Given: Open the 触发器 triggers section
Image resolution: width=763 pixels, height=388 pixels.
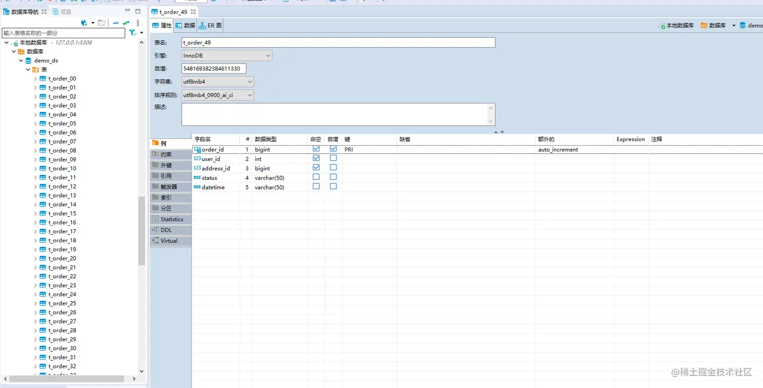Looking at the screenshot, I should tap(171, 187).
